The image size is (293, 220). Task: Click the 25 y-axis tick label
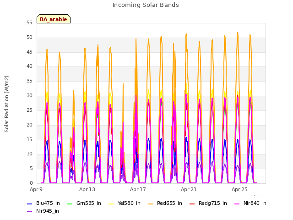pos(29,110)
